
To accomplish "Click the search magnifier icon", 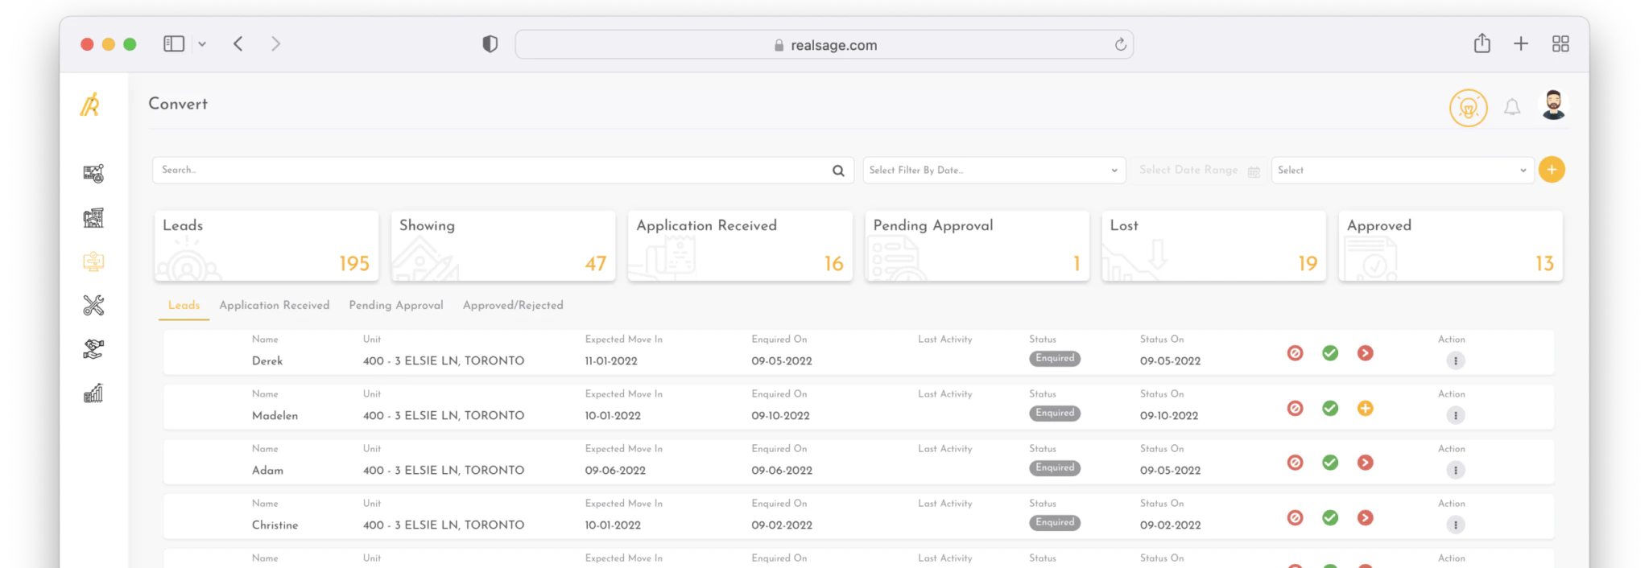I will click(838, 171).
